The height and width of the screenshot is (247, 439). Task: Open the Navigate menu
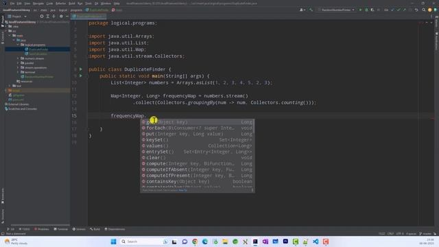point(38,3)
